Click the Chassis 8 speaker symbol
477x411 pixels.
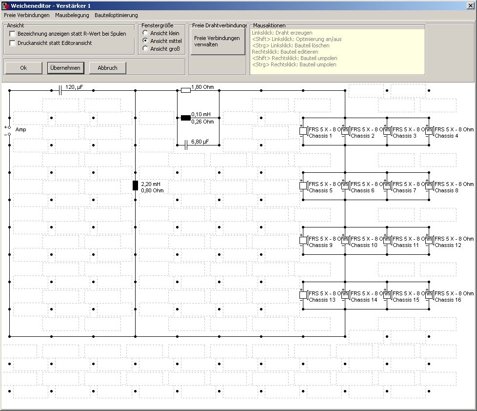tap(430, 185)
